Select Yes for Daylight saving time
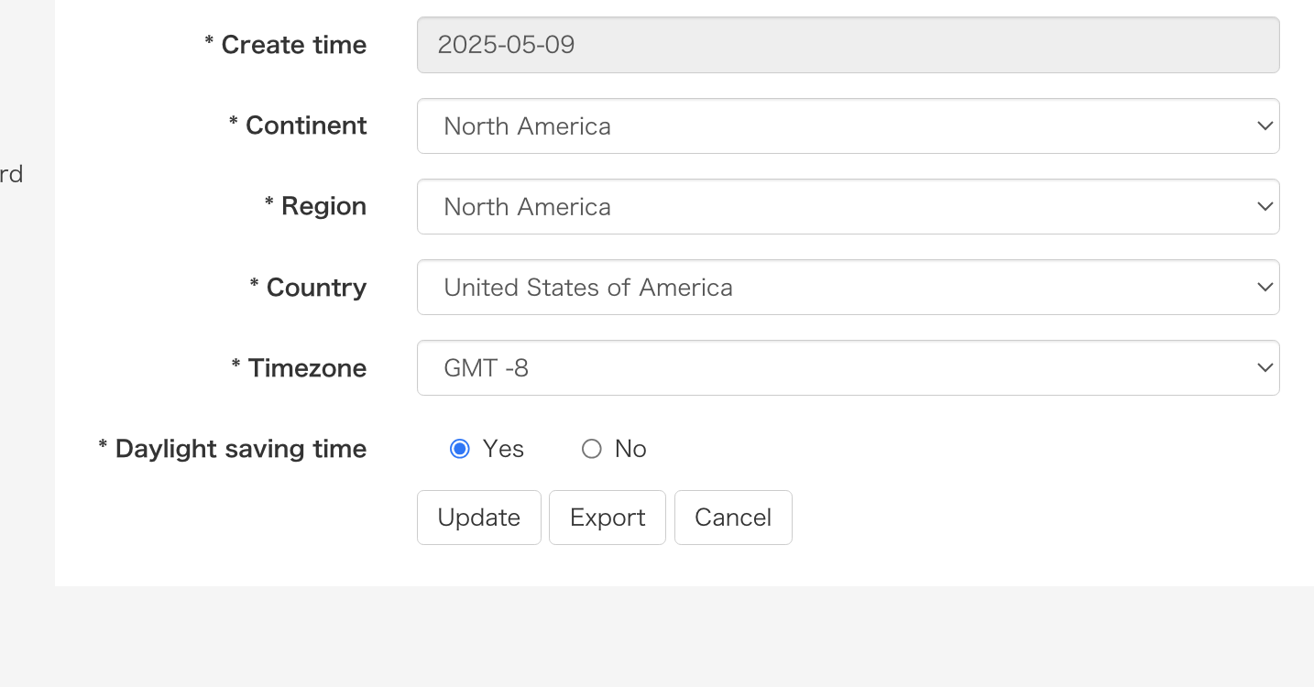Image resolution: width=1314 pixels, height=687 pixels. click(x=460, y=449)
